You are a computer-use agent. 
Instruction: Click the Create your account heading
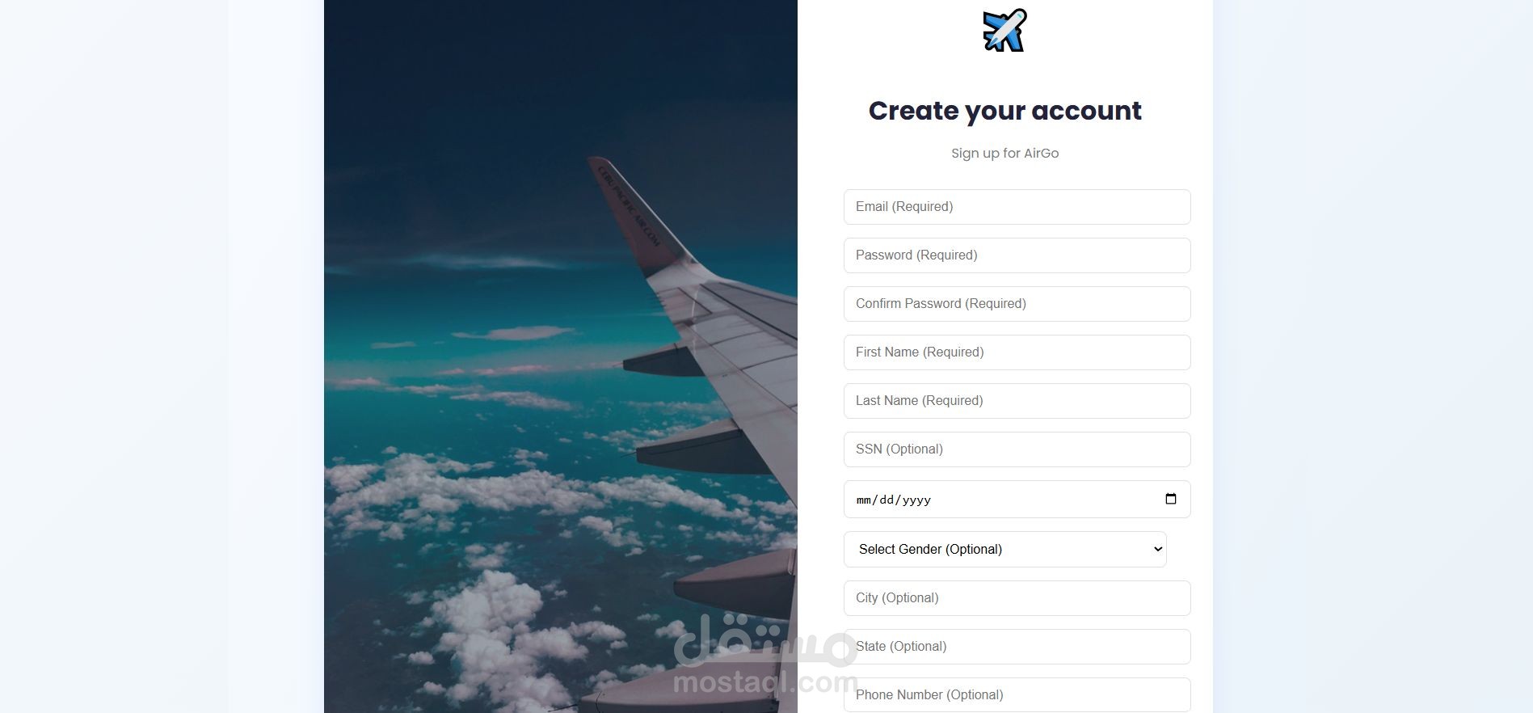click(1004, 111)
